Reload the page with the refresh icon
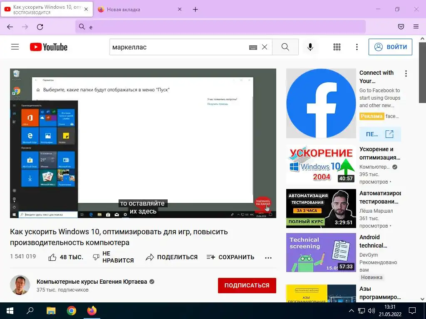Image resolution: width=426 pixels, height=319 pixels. coord(40,27)
